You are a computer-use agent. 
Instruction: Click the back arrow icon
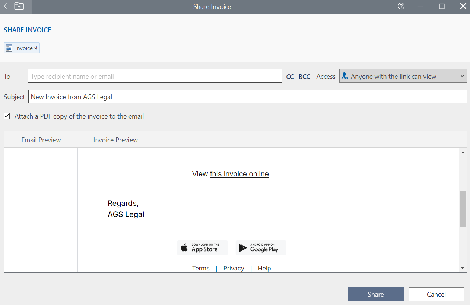[x=6, y=6]
